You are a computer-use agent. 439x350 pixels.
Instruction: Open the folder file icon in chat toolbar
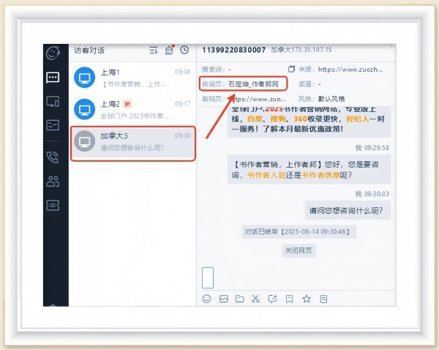pyautogui.click(x=239, y=299)
